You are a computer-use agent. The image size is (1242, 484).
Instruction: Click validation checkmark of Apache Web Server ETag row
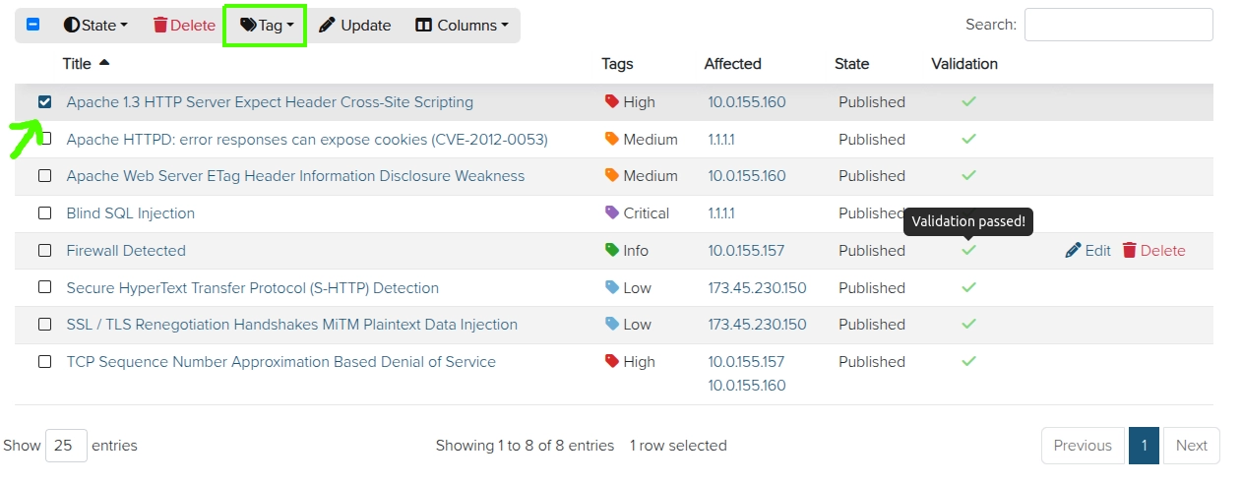[x=968, y=175]
